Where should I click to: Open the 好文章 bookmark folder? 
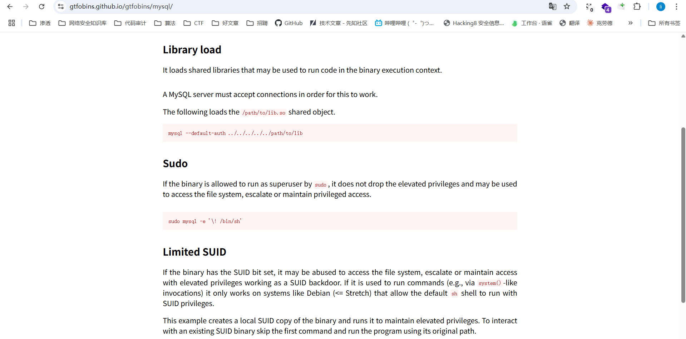tap(225, 23)
